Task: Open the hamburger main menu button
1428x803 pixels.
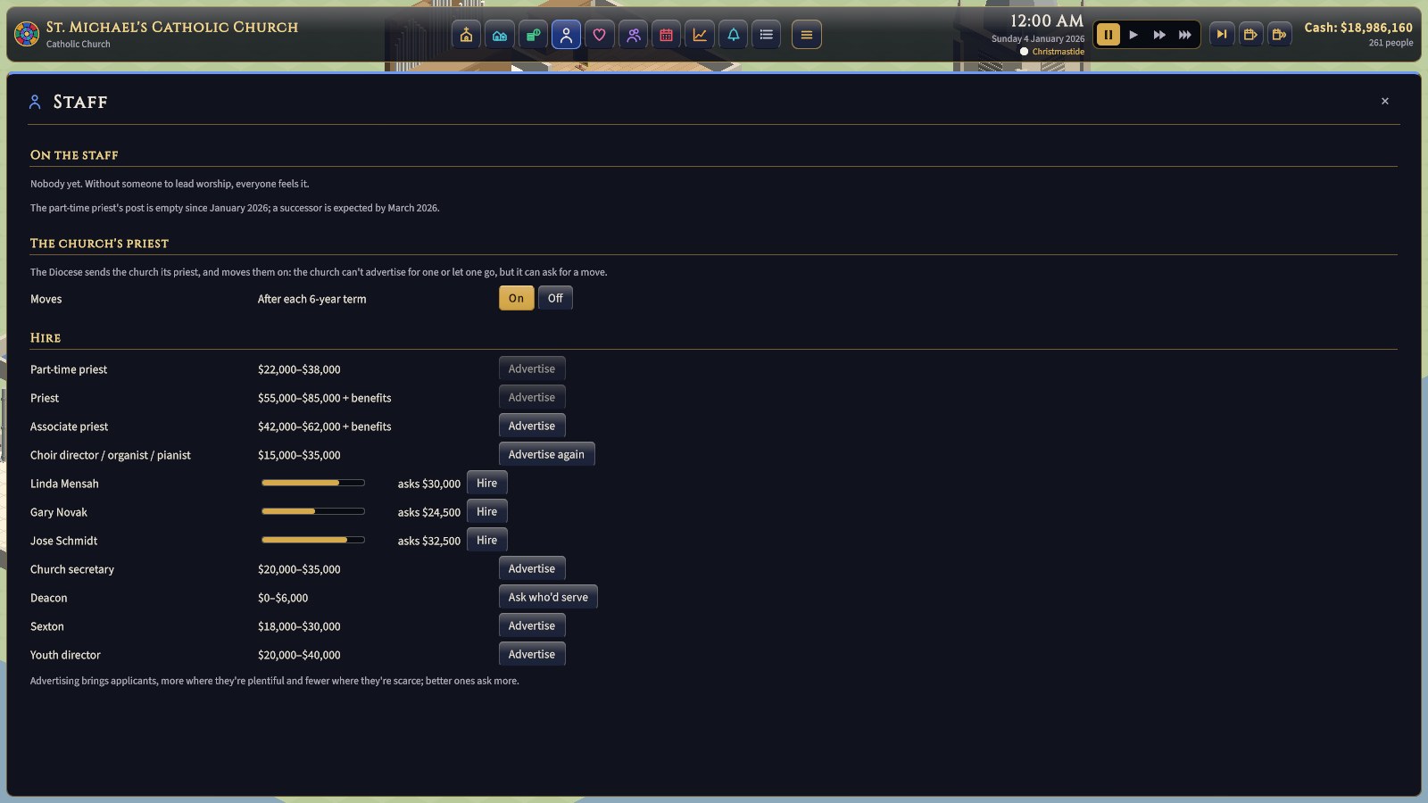Action: [807, 35]
